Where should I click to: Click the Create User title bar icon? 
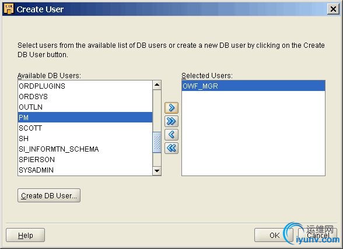coord(9,9)
